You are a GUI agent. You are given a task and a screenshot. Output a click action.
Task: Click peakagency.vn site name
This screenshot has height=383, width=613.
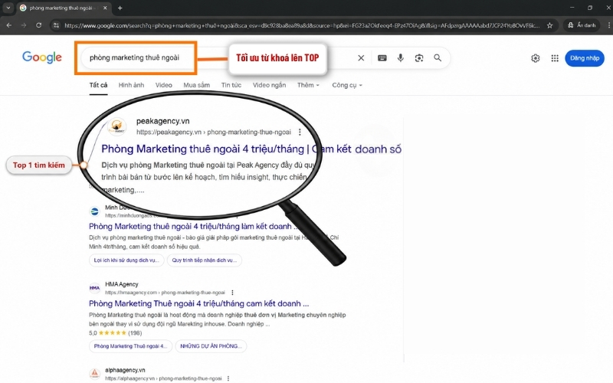pyautogui.click(x=162, y=121)
